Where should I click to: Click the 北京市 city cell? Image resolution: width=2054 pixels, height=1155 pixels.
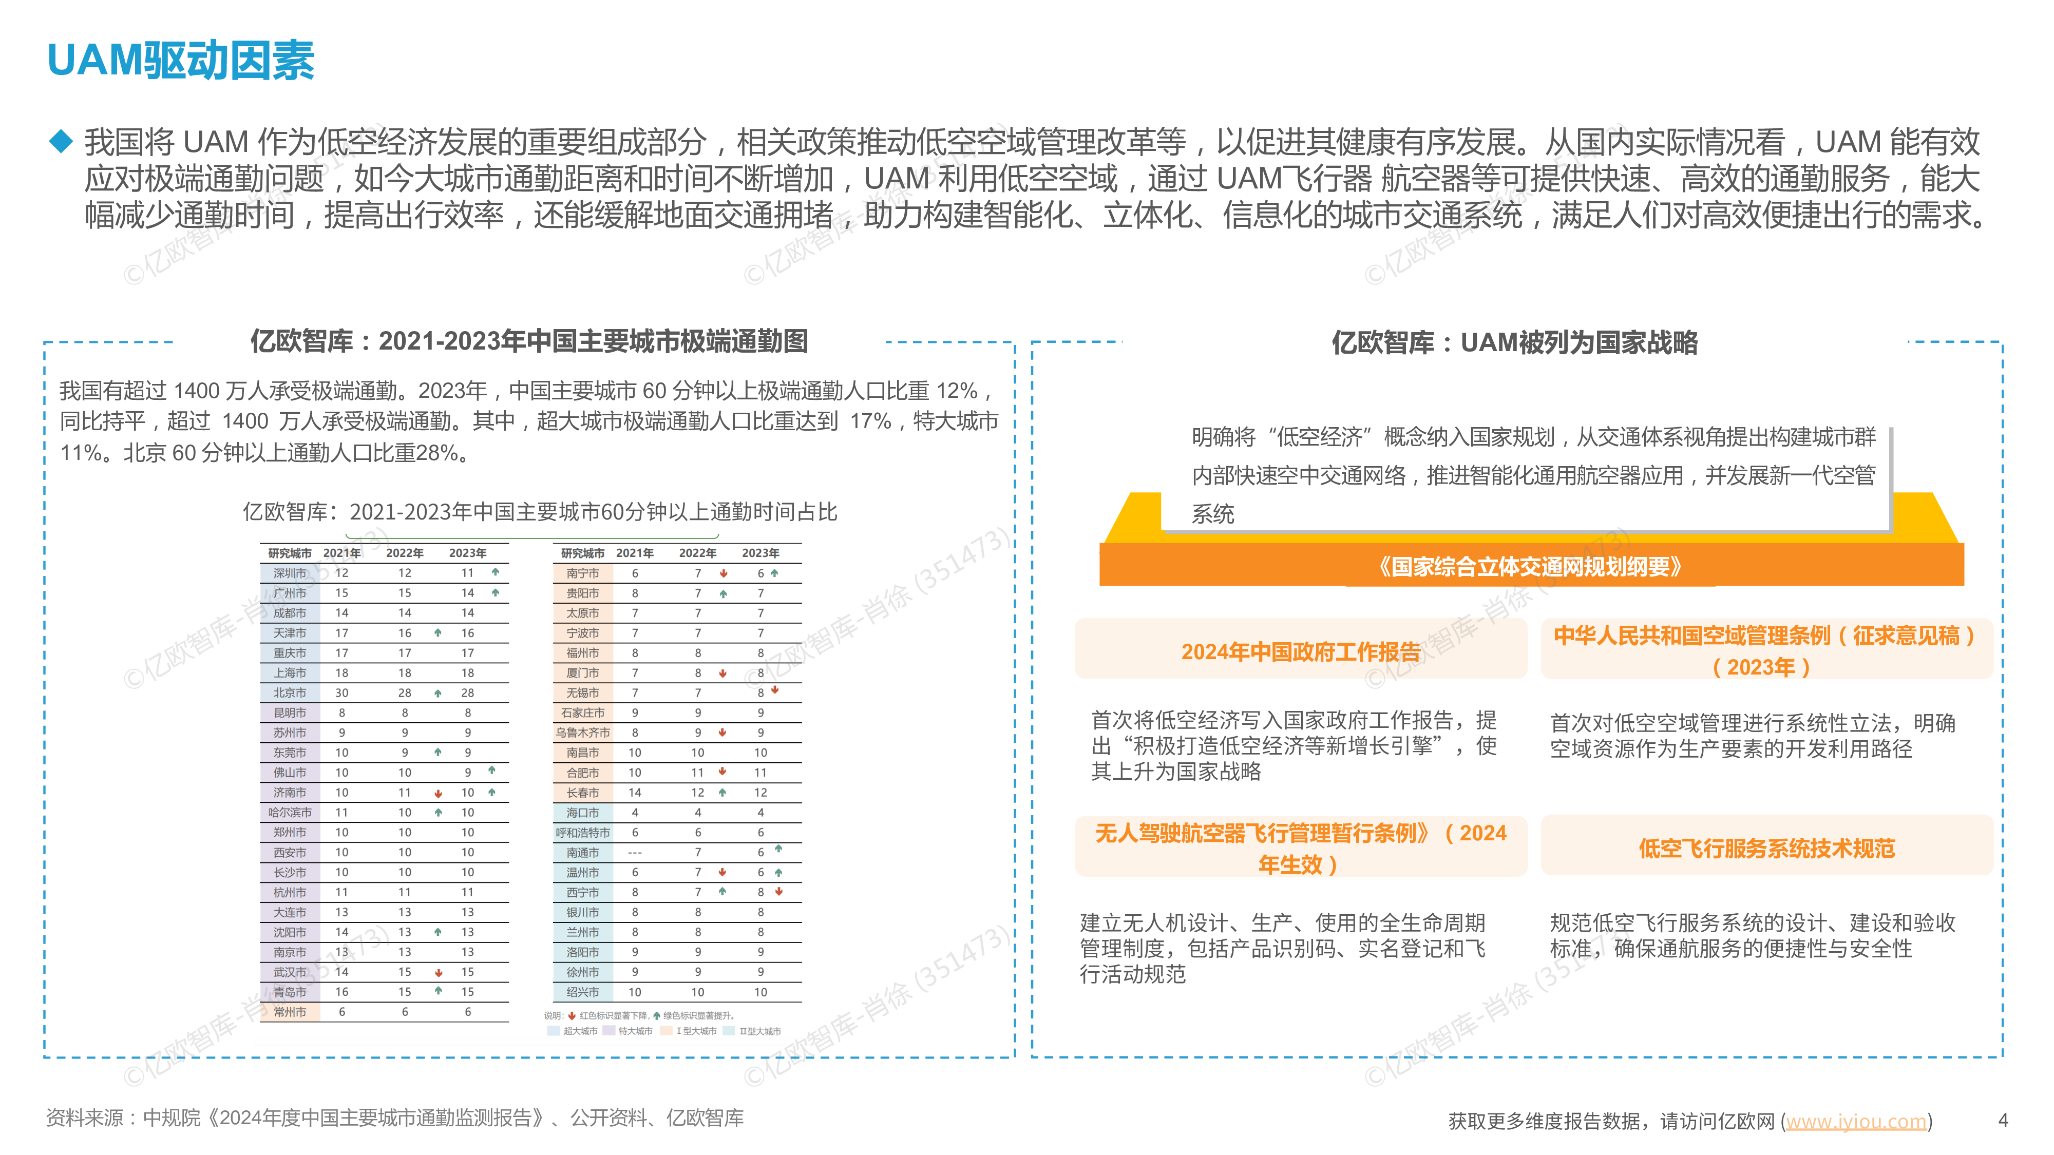(x=290, y=692)
